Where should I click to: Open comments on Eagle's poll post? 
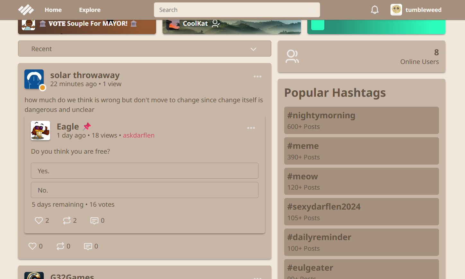coord(94,221)
